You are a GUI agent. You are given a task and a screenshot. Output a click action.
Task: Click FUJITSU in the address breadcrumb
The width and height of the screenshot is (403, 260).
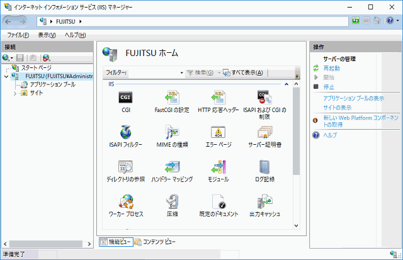click(x=65, y=21)
